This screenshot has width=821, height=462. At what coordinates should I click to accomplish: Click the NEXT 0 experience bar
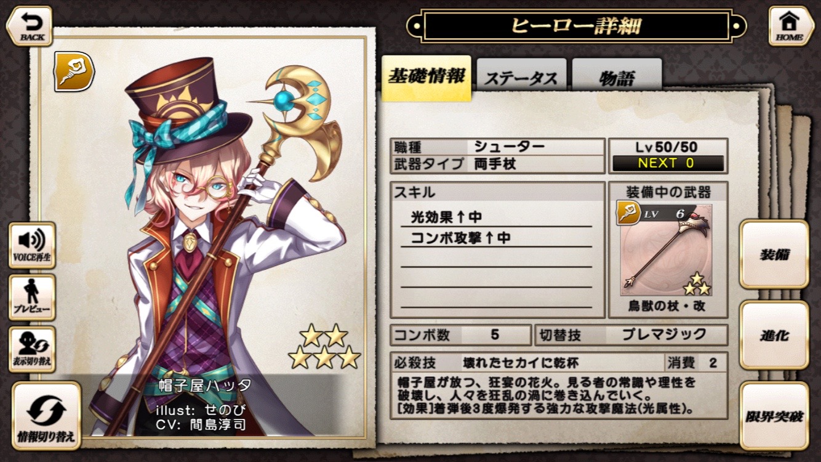point(668,163)
